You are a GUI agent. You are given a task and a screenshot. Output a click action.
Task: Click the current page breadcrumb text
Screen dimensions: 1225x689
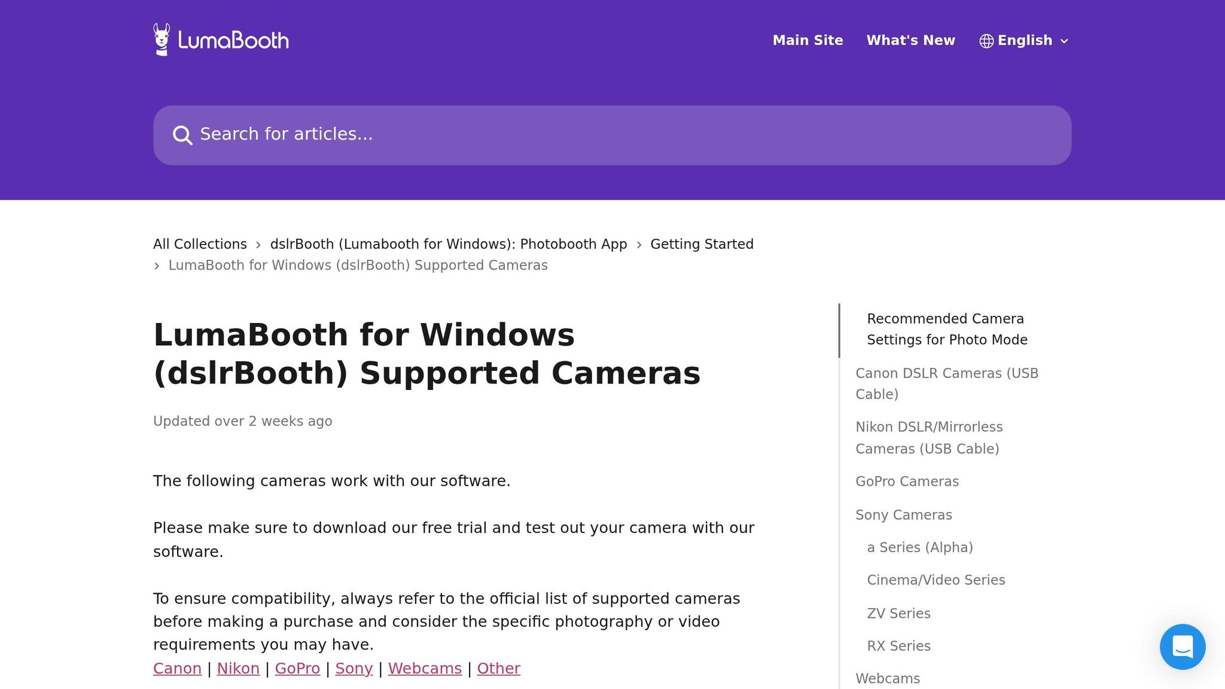(x=358, y=265)
